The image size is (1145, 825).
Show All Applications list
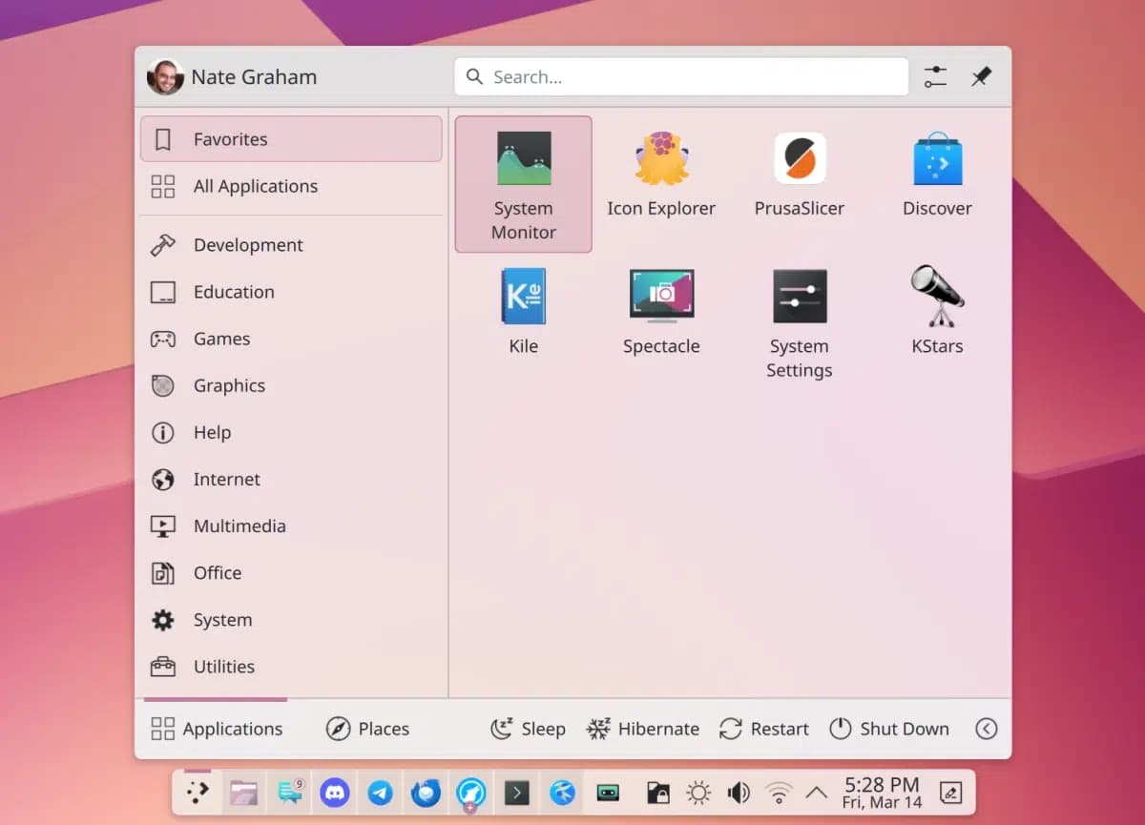255,187
